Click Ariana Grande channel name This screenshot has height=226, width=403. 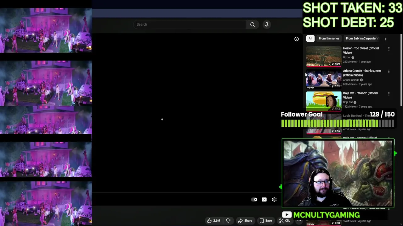click(x=351, y=80)
